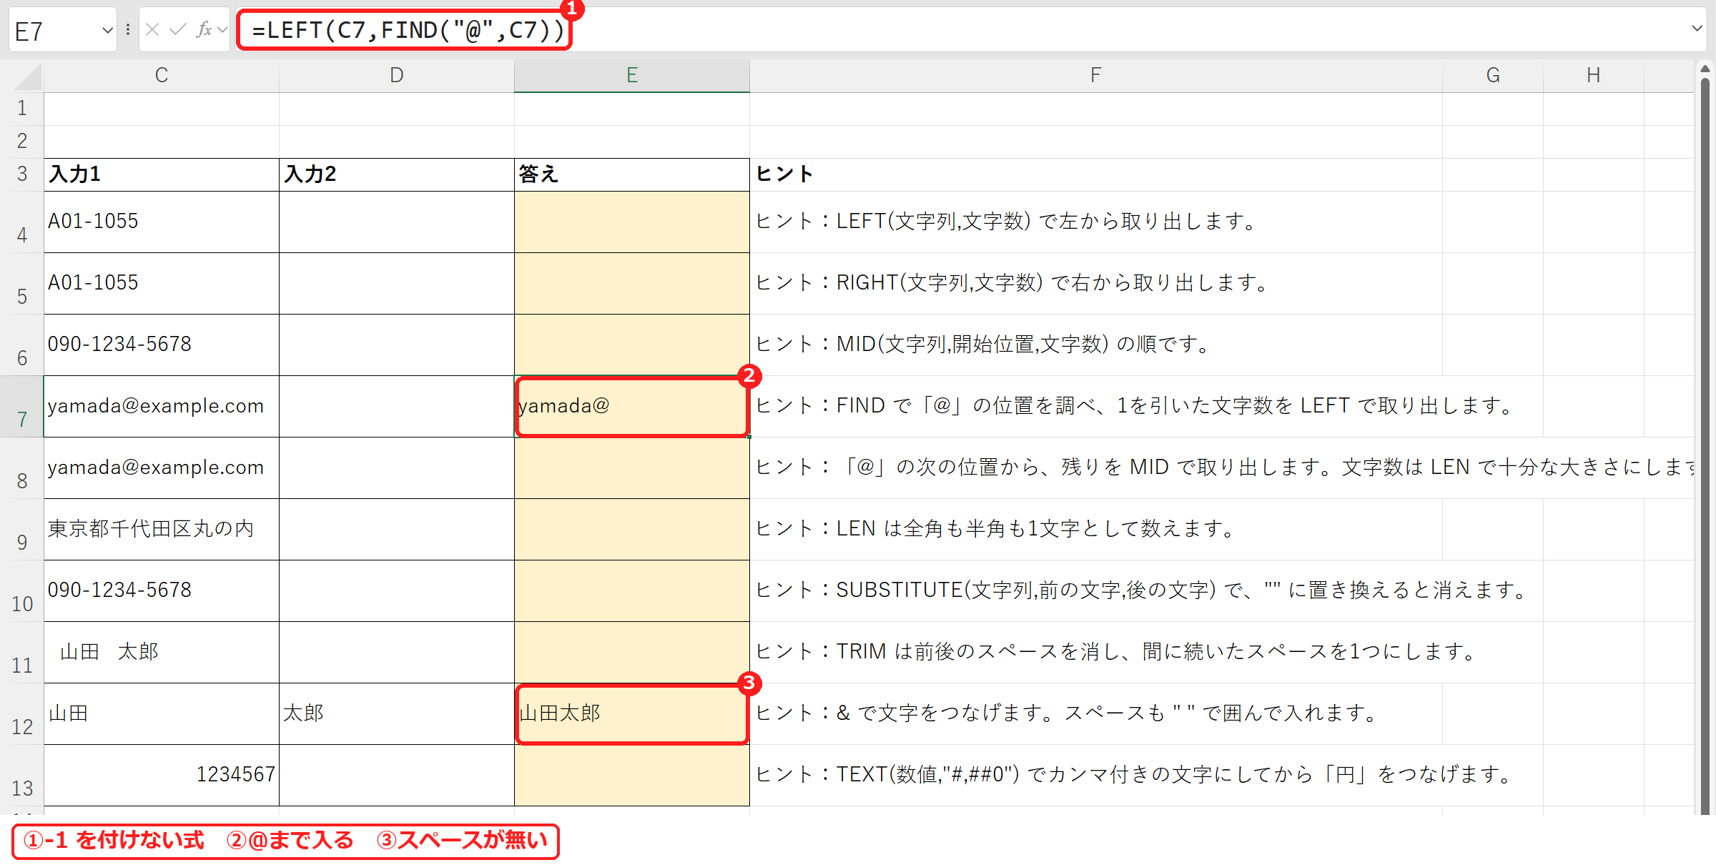Select cell with 入力1 header

click(x=162, y=174)
